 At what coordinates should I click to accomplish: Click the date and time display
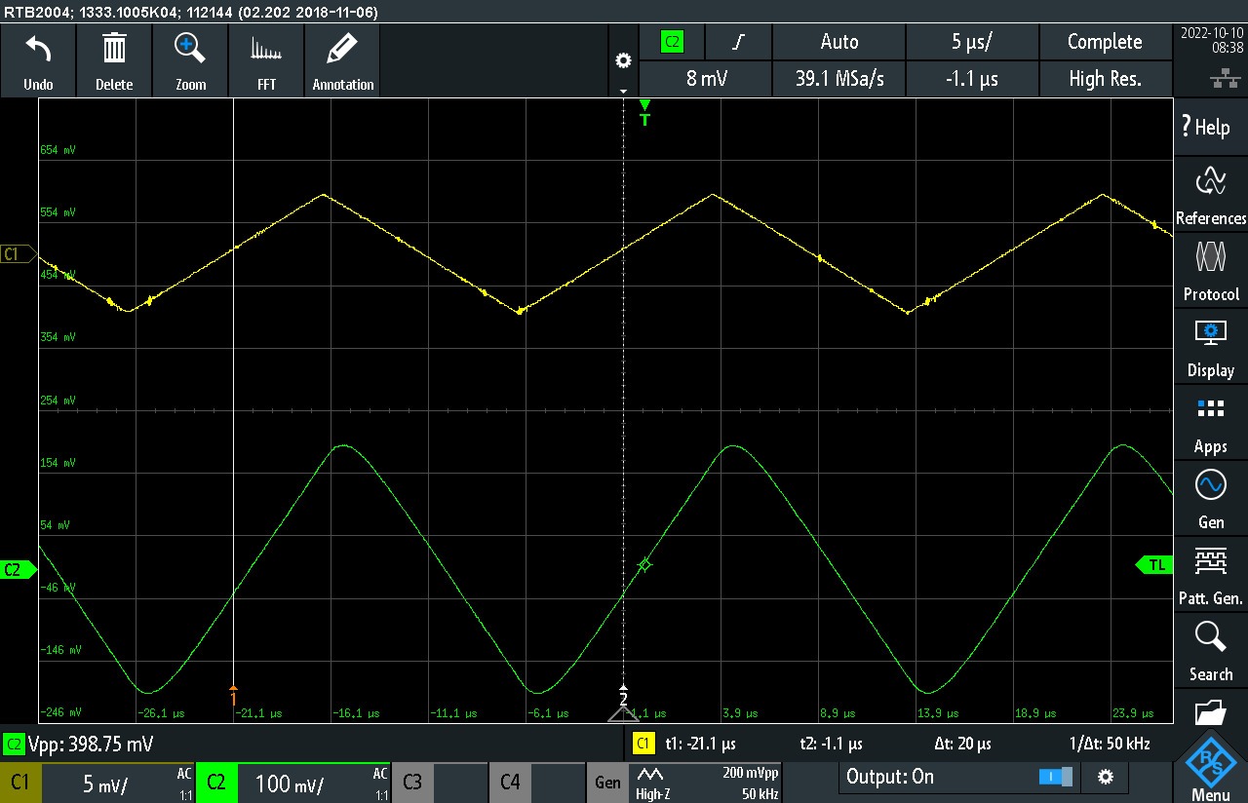1210,40
